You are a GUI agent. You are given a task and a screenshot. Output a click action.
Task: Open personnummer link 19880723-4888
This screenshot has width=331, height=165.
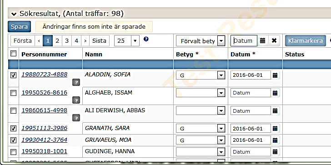[45, 75]
